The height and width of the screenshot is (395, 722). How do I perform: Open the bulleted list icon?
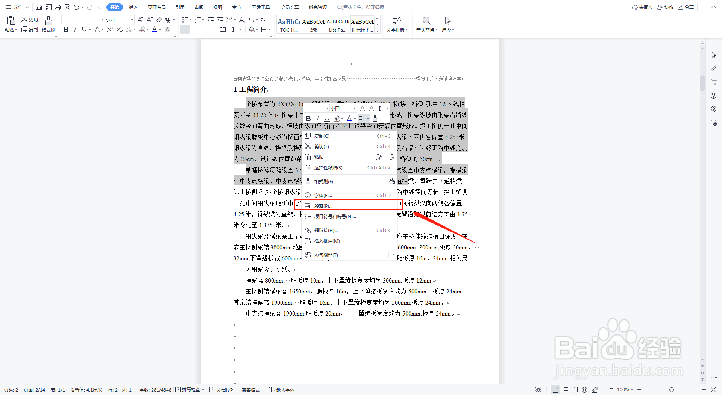pyautogui.click(x=185, y=19)
